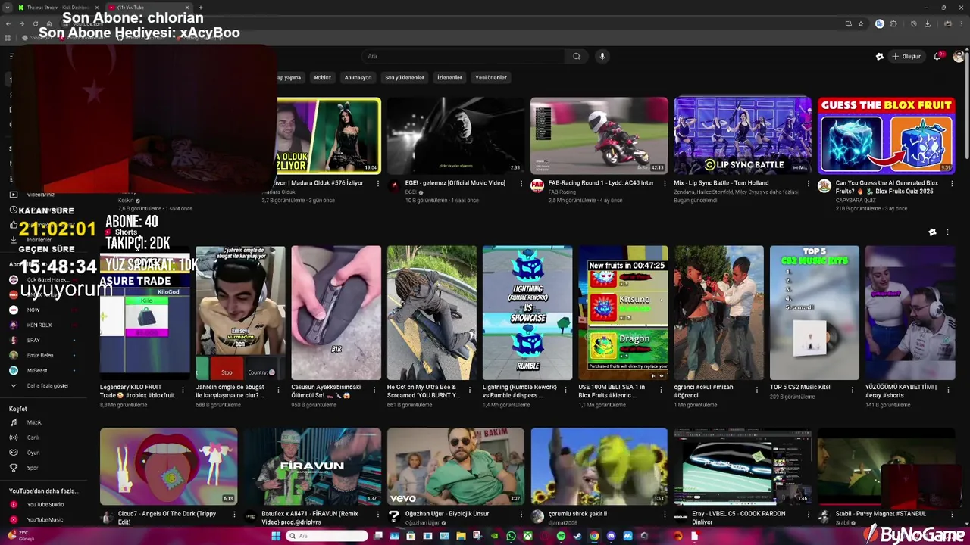Open options for TOP 5 CS2 Music Kits short
The width and height of the screenshot is (970, 545).
pyautogui.click(x=853, y=390)
